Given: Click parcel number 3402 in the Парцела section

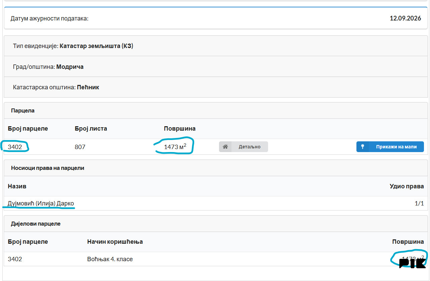Looking at the screenshot, I should pyautogui.click(x=15, y=147).
